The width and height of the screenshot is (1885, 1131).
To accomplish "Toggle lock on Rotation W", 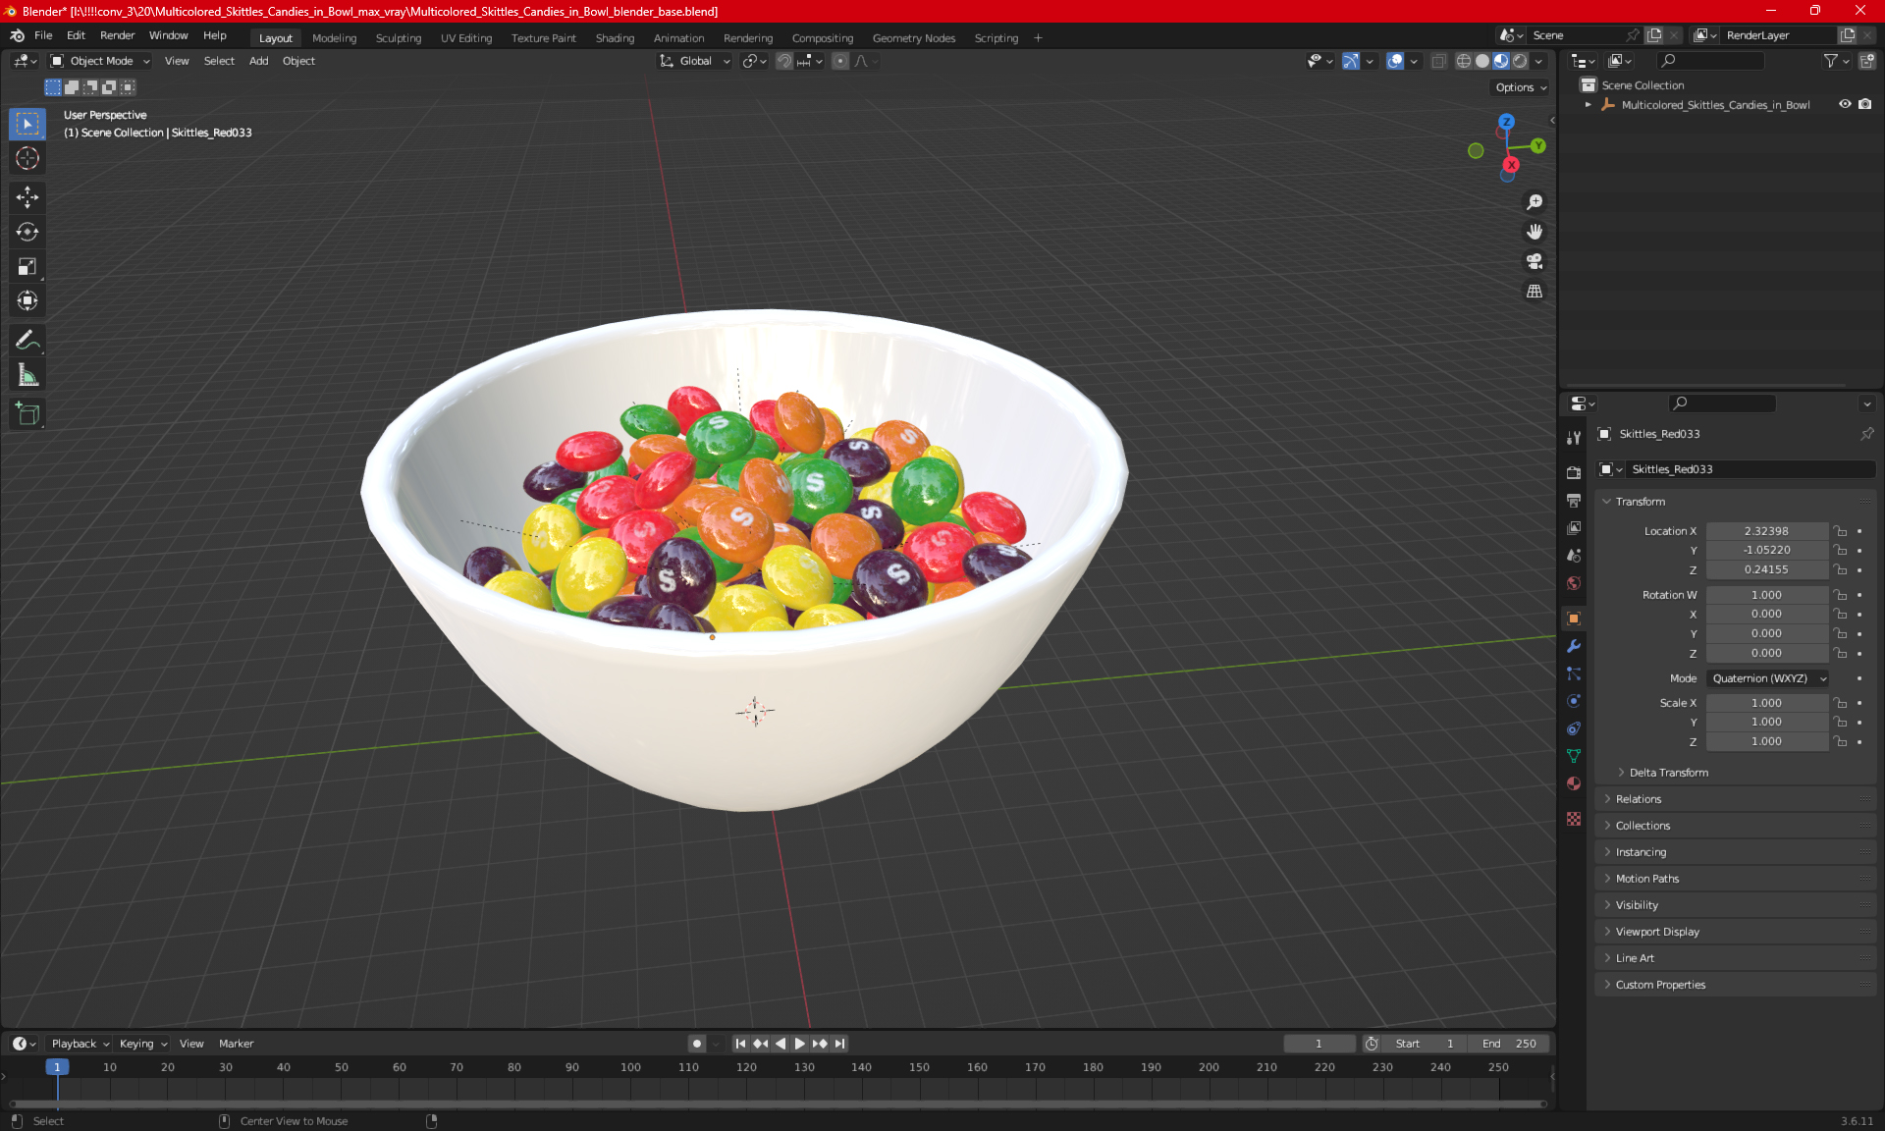I will [1841, 595].
